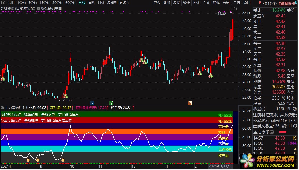
Task: Click the third pointing hand near October
Action: coord(63,160)
